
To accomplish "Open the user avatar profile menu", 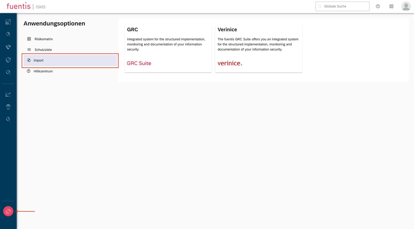I will click(406, 6).
